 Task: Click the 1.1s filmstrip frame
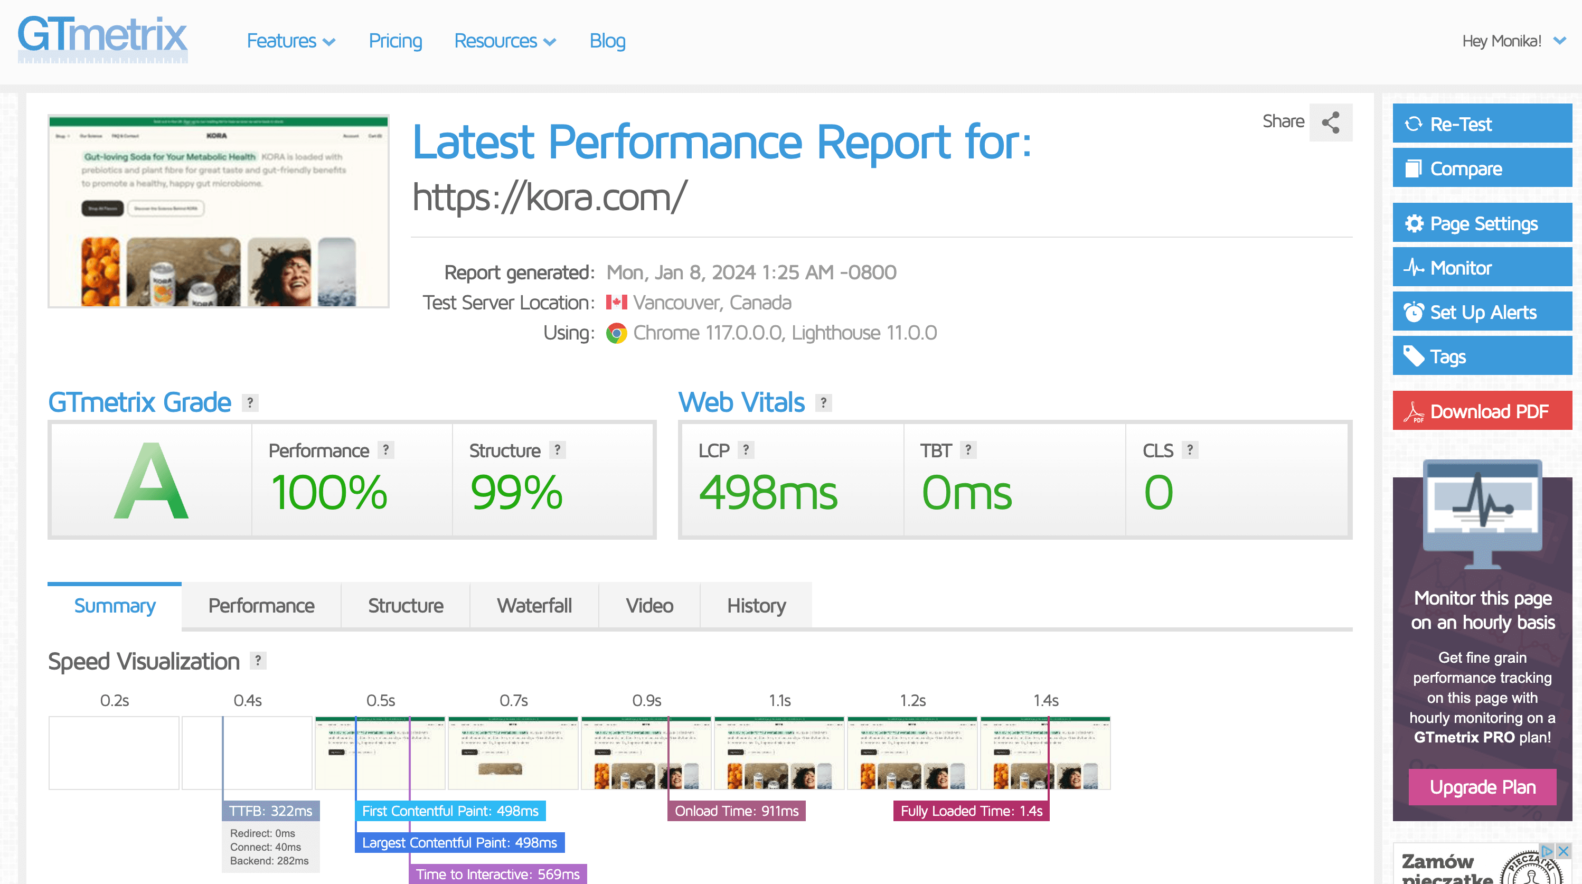coord(779,753)
